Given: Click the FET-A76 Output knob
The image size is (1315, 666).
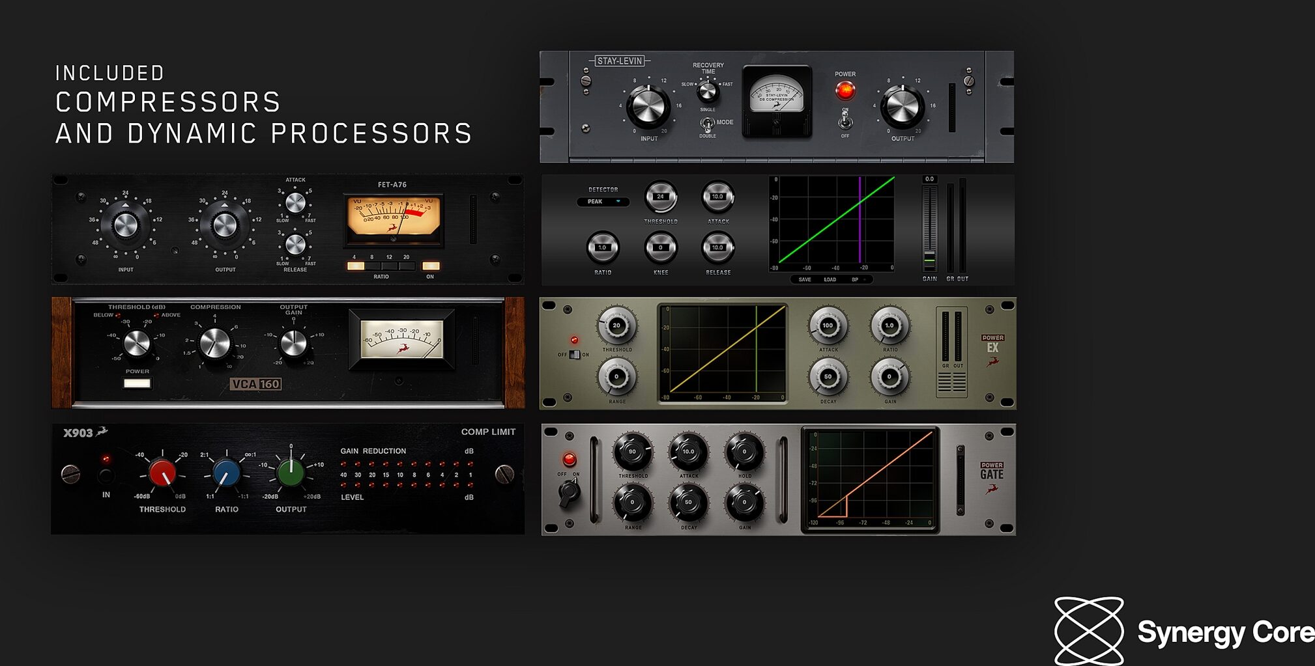Looking at the screenshot, I should 224,225.
